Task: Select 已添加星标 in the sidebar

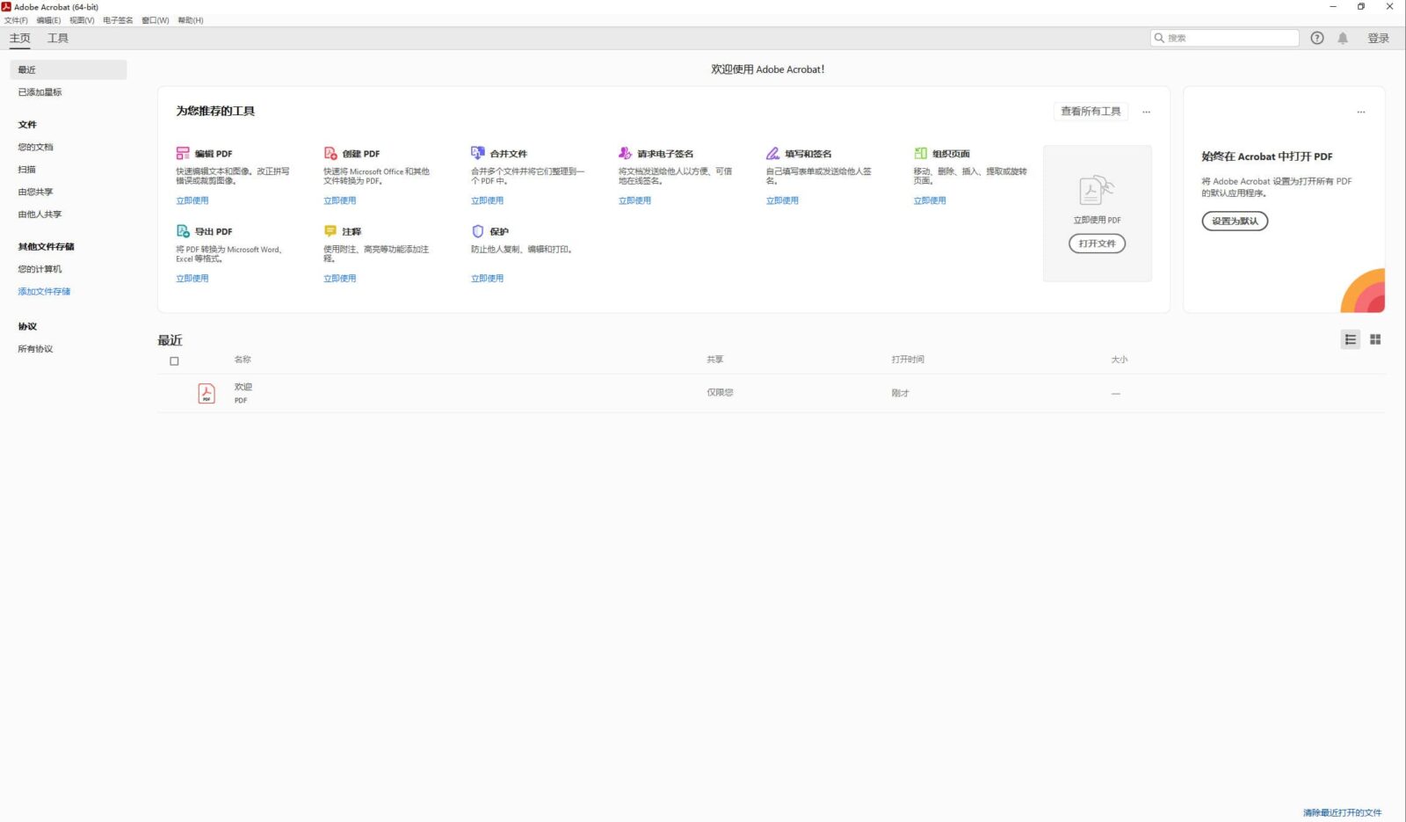Action: pos(40,92)
